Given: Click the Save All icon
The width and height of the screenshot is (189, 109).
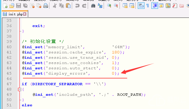Looking at the screenshot, I should coord(25,6).
